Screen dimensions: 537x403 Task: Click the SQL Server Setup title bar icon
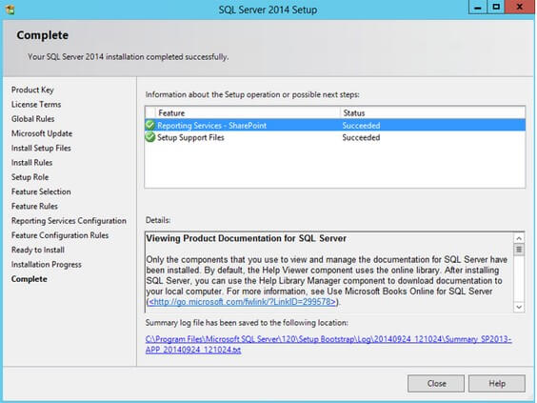coord(10,10)
